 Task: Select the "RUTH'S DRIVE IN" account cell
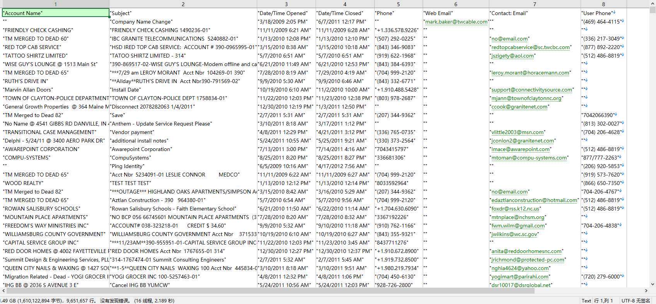pyautogui.click(x=55, y=81)
